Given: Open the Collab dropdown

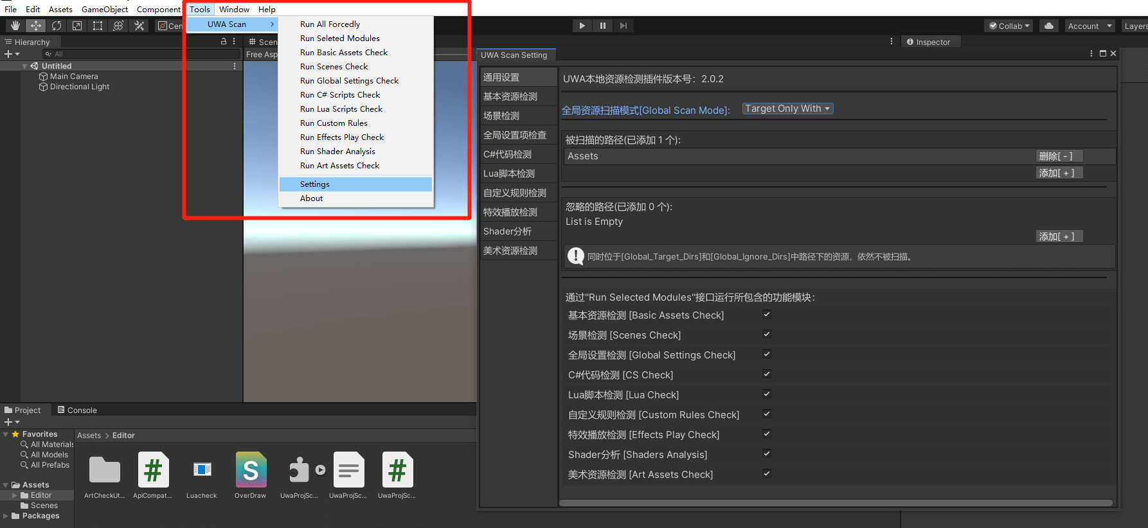Looking at the screenshot, I should [x=1009, y=26].
